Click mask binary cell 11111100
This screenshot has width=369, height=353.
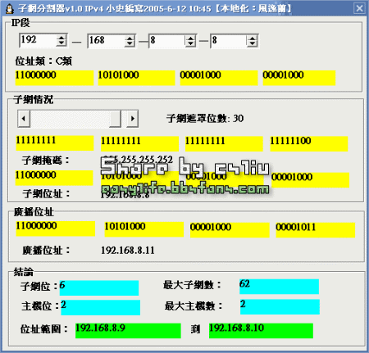tap(309, 143)
